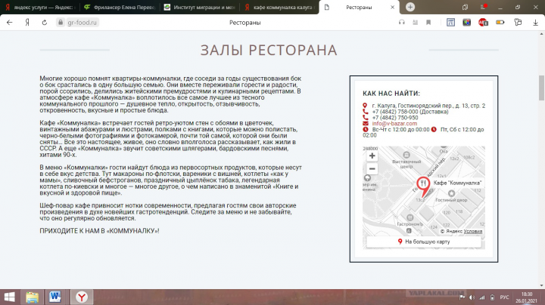545x305 pixels.
Task: Open a new tab with the plus button
Action: coord(410,7)
